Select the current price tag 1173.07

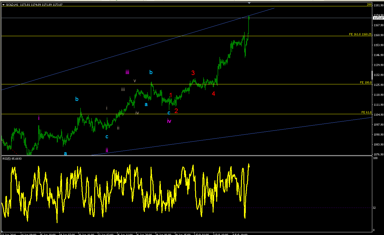pos(378,18)
